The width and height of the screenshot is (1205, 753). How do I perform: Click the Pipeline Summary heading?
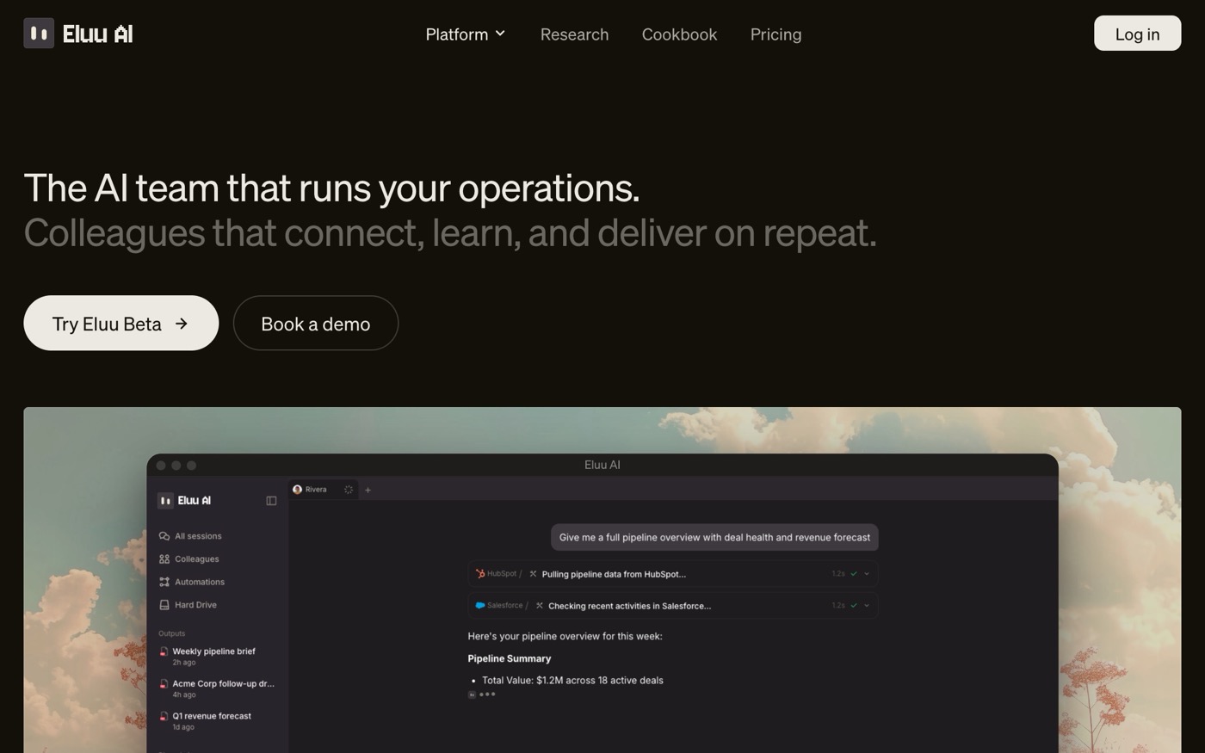click(x=510, y=658)
